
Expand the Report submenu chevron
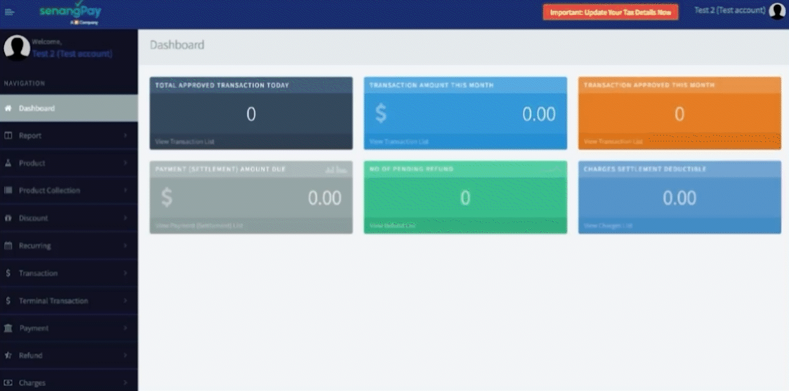tap(125, 136)
